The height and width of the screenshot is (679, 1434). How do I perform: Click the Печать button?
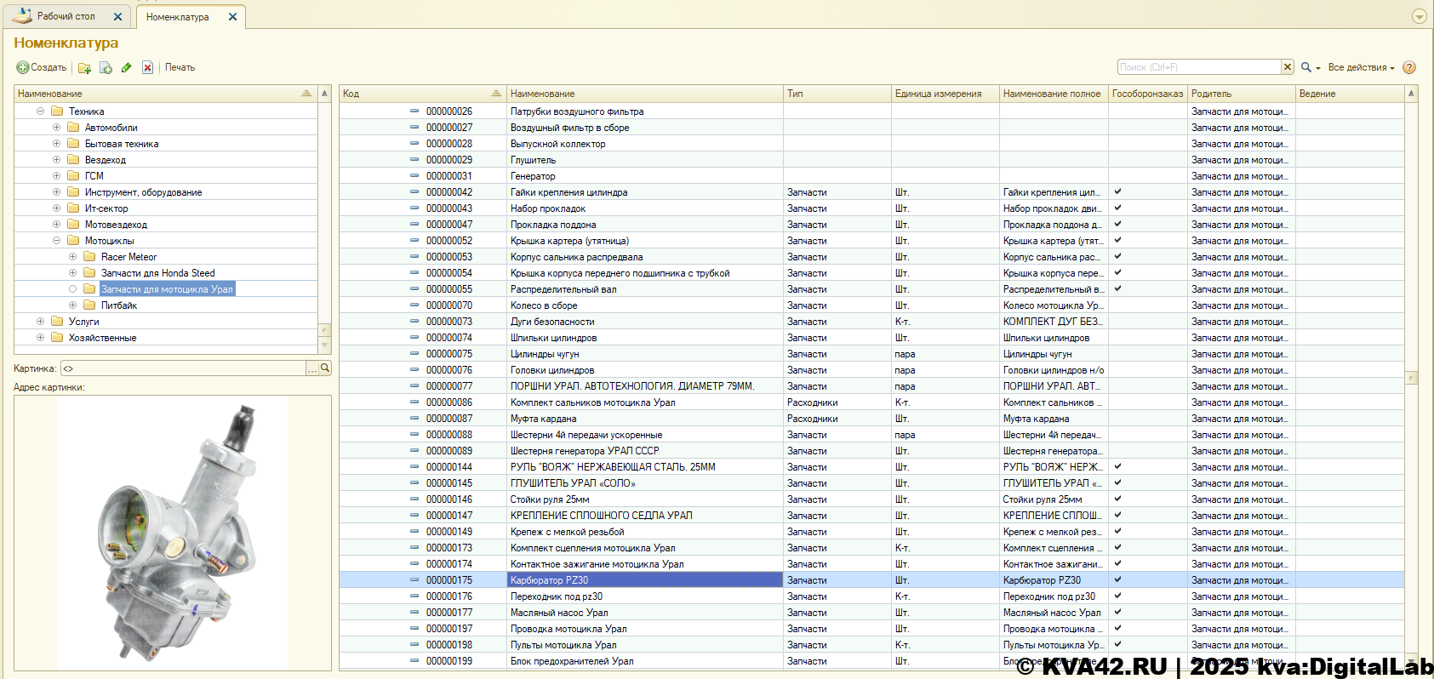[180, 67]
